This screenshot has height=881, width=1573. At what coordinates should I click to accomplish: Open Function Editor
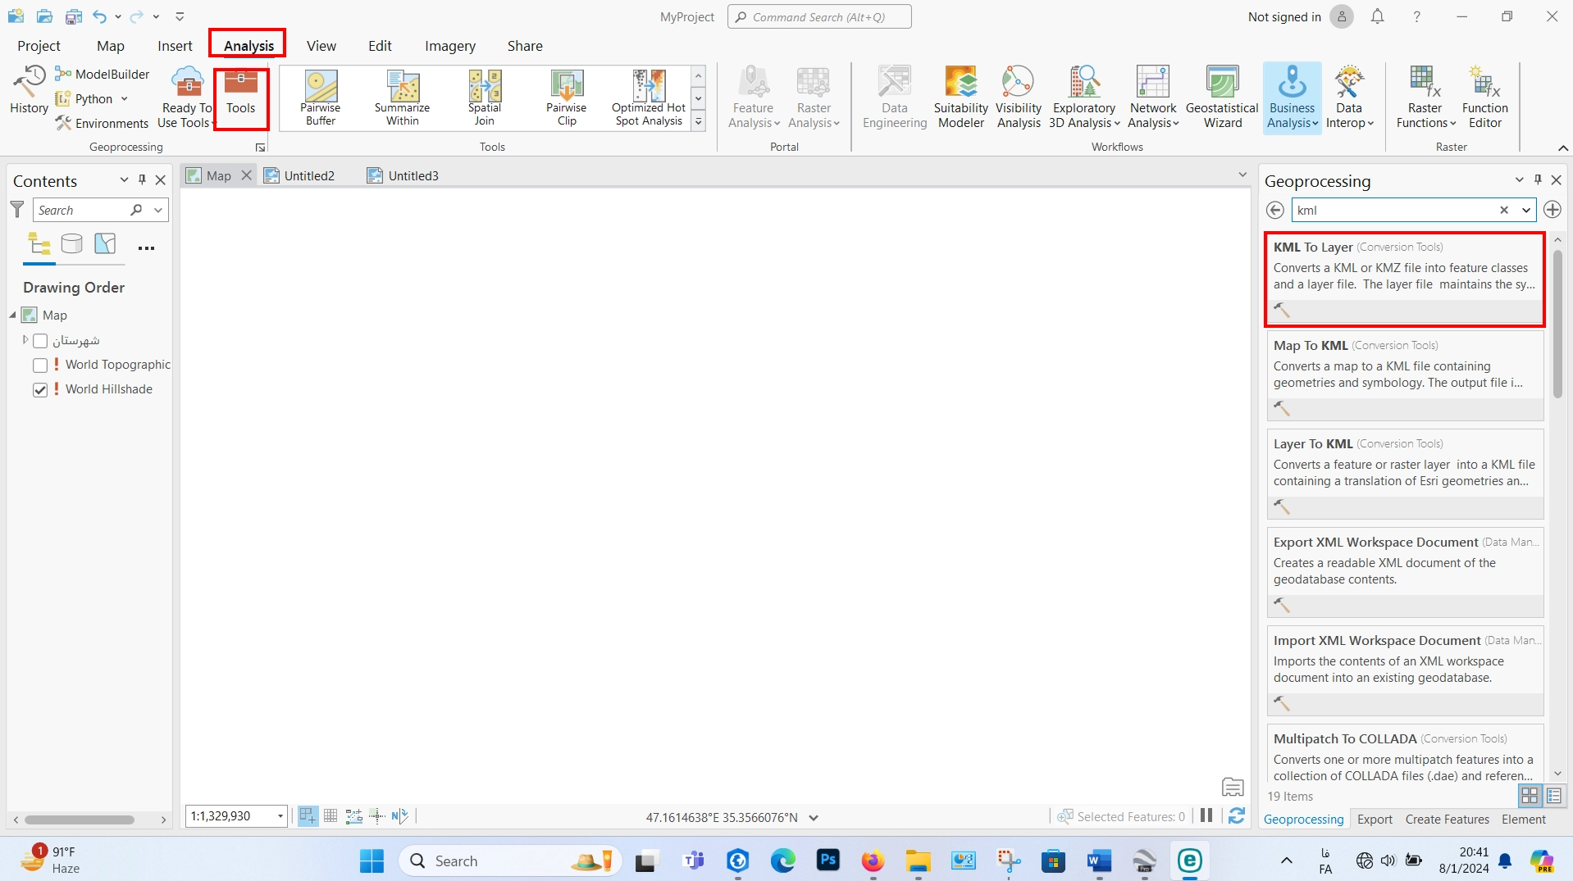pyautogui.click(x=1484, y=97)
